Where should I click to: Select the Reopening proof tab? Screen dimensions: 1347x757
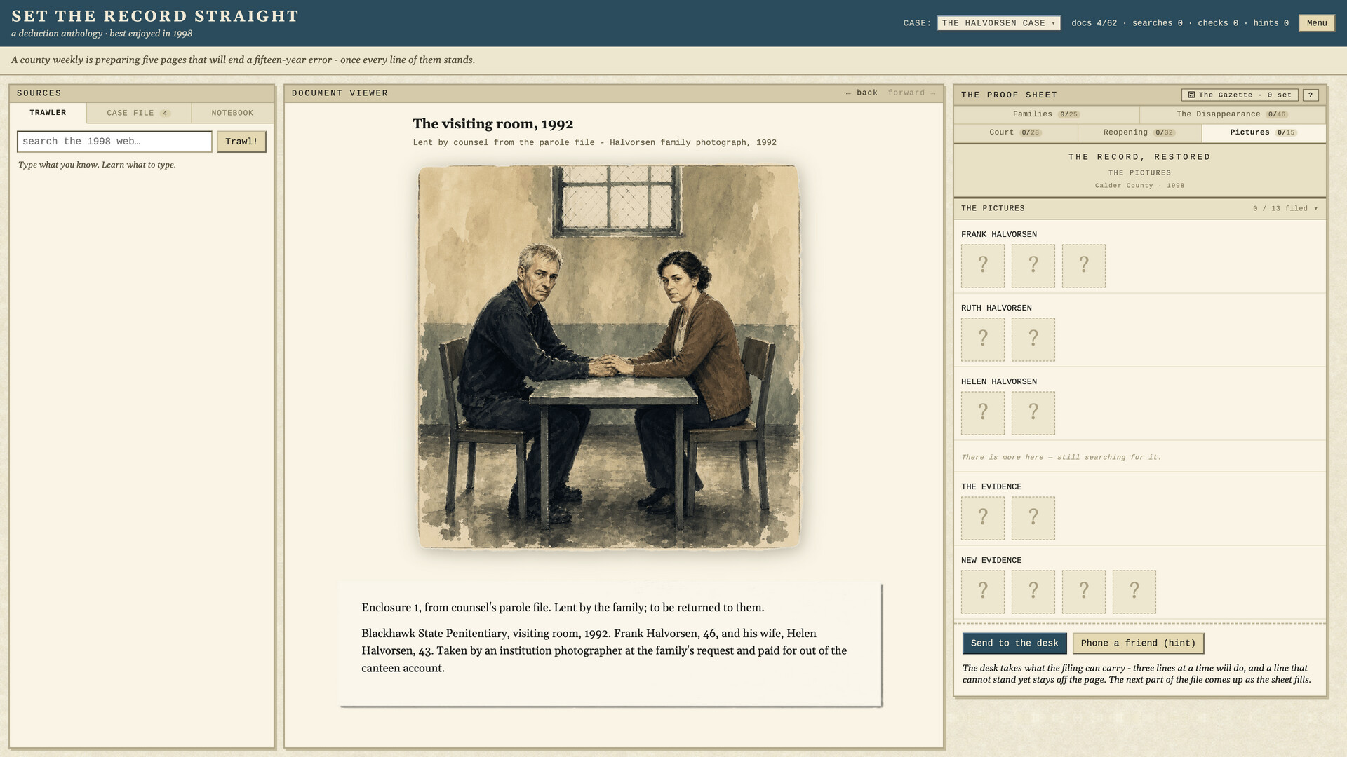pos(1139,132)
